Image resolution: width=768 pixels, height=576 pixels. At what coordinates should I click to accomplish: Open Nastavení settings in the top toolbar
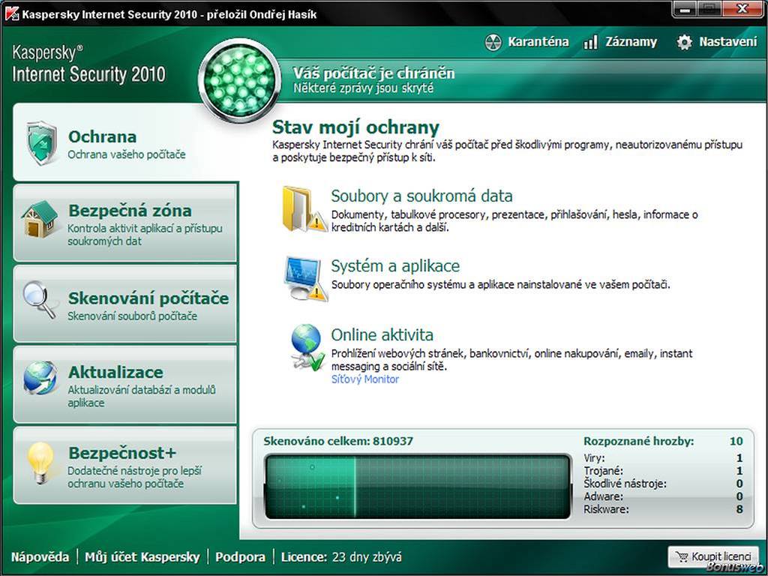coord(717,42)
